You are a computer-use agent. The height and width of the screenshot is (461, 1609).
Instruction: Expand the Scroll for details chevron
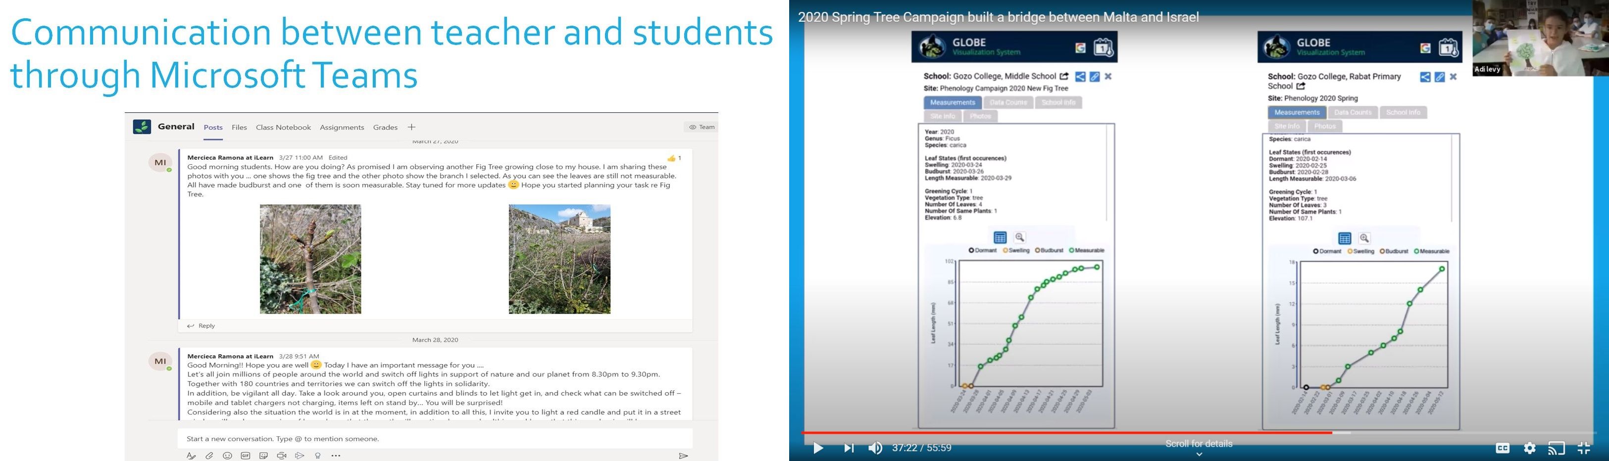pos(1199,454)
